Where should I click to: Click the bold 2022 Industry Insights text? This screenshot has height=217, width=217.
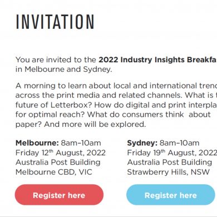pyautogui.click(x=141, y=60)
